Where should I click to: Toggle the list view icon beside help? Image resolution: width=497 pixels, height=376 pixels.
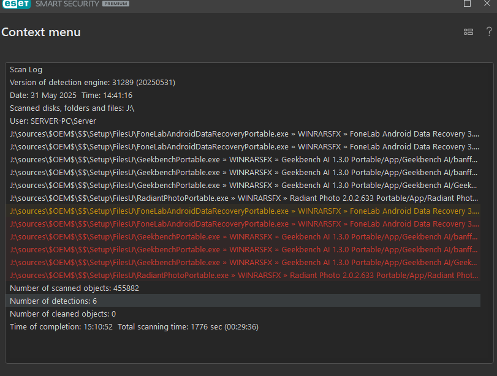(468, 32)
